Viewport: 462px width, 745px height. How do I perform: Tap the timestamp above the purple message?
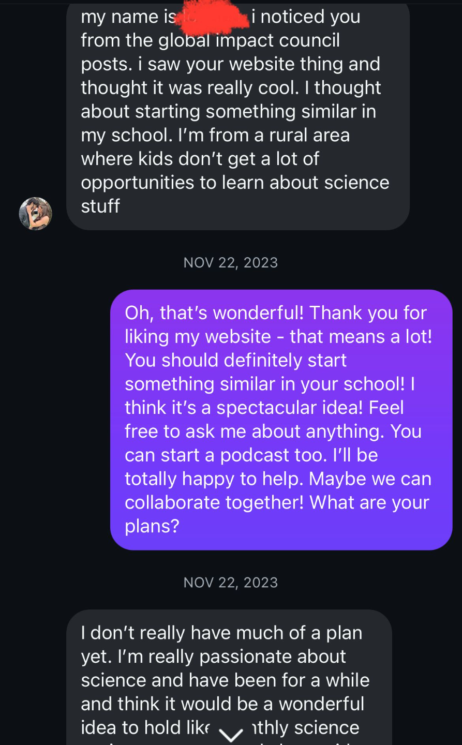[231, 263]
